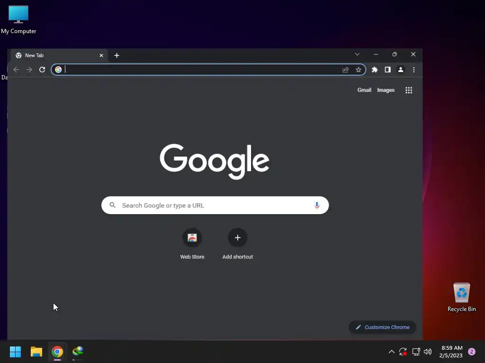Open the Google apps grid
Viewport: 485px width, 363px height.
click(409, 90)
